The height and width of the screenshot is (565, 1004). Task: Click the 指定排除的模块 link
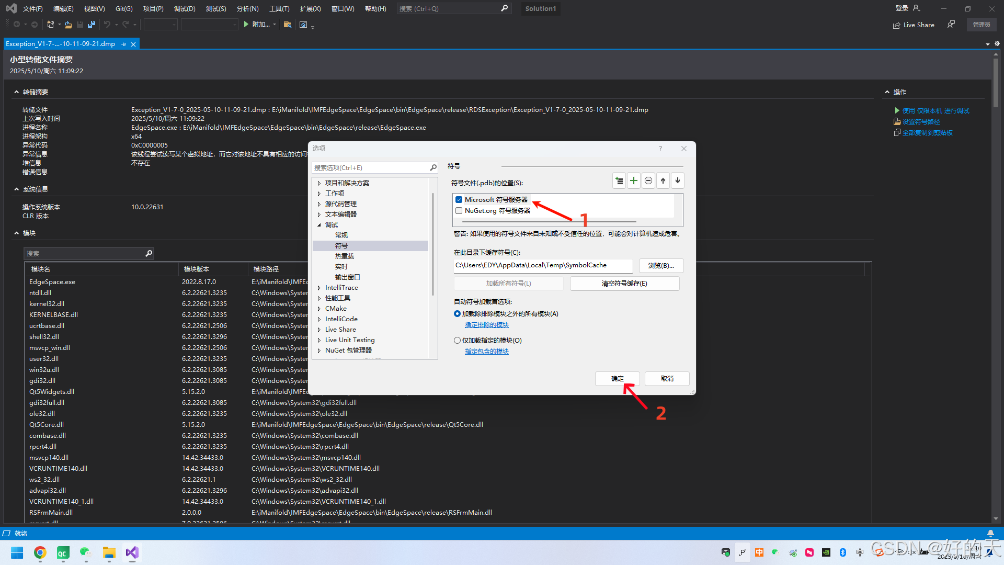[x=486, y=325]
